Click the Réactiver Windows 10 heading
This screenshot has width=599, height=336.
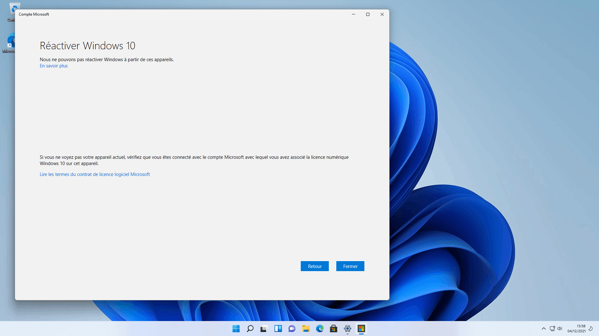[87, 46]
